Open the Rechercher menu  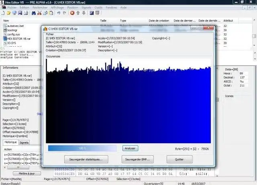coord(40,8)
